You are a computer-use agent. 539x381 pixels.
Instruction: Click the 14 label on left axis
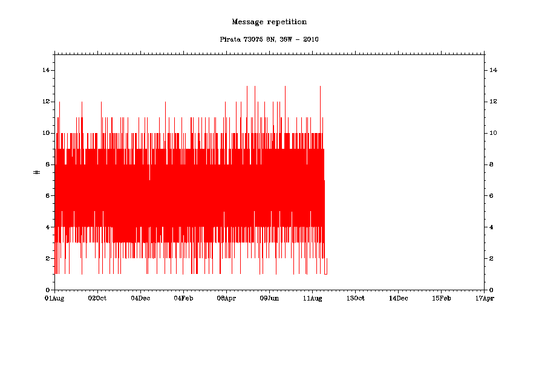click(x=45, y=70)
